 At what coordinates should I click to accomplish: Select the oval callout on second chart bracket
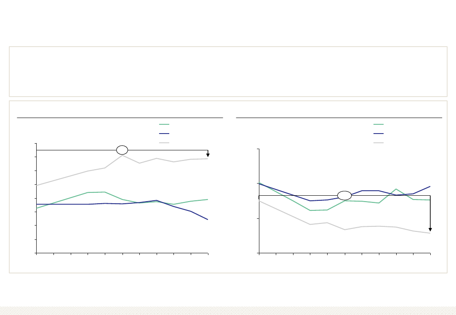click(x=344, y=195)
